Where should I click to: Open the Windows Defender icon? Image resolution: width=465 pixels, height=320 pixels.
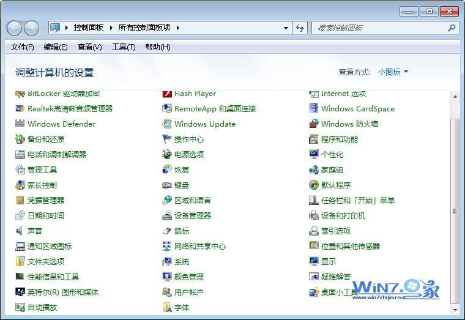click(x=20, y=124)
